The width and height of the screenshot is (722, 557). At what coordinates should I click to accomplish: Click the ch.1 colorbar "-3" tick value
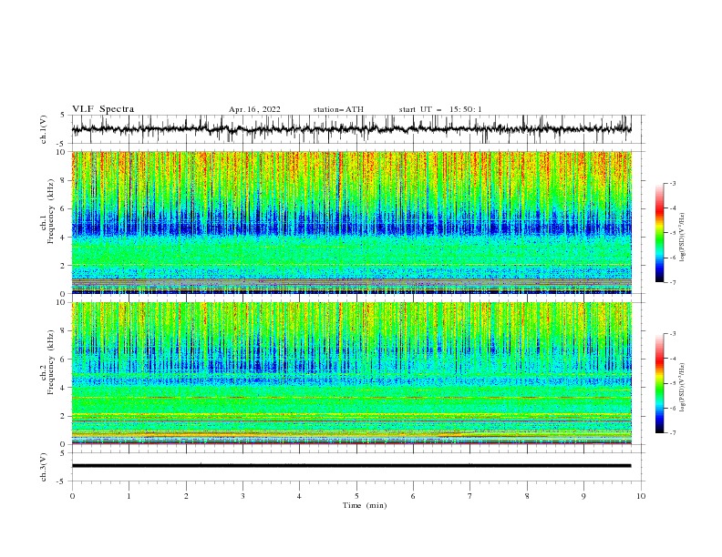click(x=672, y=183)
